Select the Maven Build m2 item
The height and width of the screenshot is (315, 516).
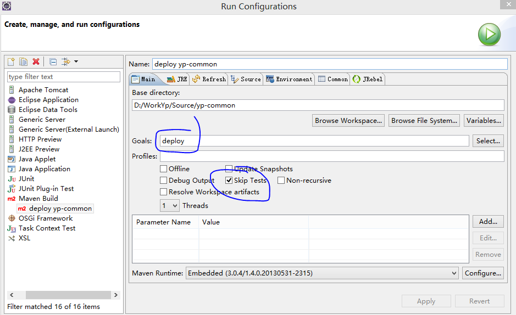point(38,199)
